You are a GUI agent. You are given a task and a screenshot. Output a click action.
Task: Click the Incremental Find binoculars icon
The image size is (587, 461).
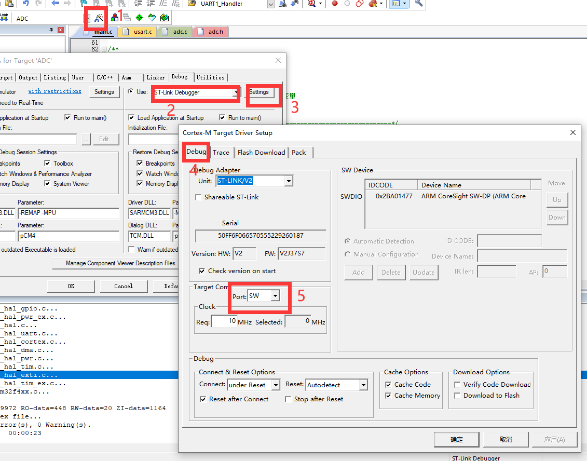pyautogui.click(x=295, y=3)
